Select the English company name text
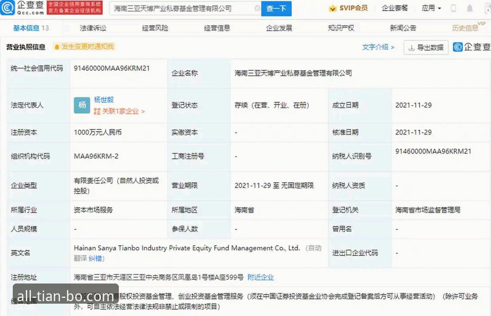The image size is (491, 316). (187, 248)
